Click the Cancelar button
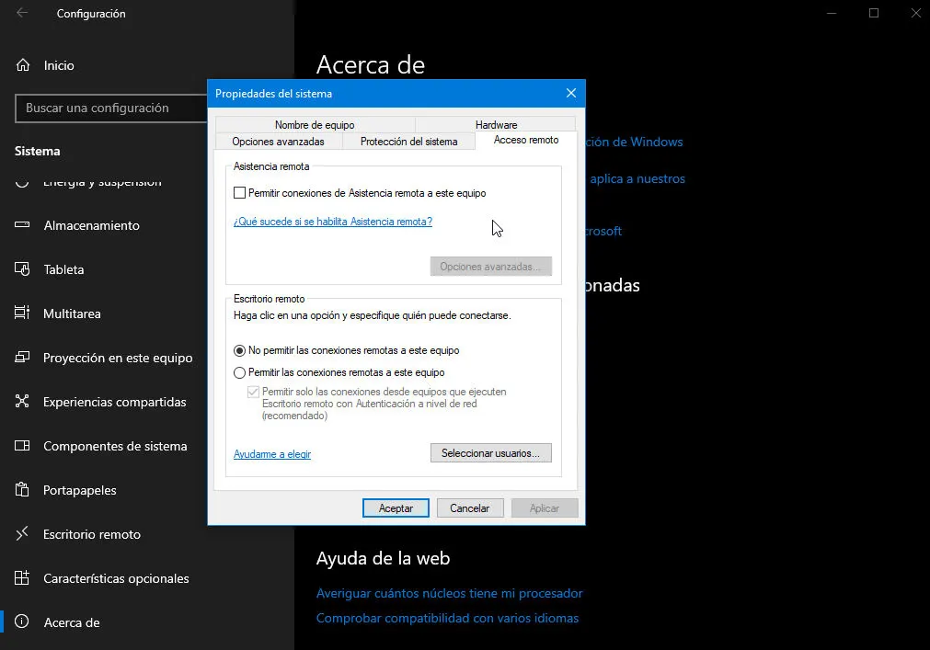 click(x=470, y=507)
